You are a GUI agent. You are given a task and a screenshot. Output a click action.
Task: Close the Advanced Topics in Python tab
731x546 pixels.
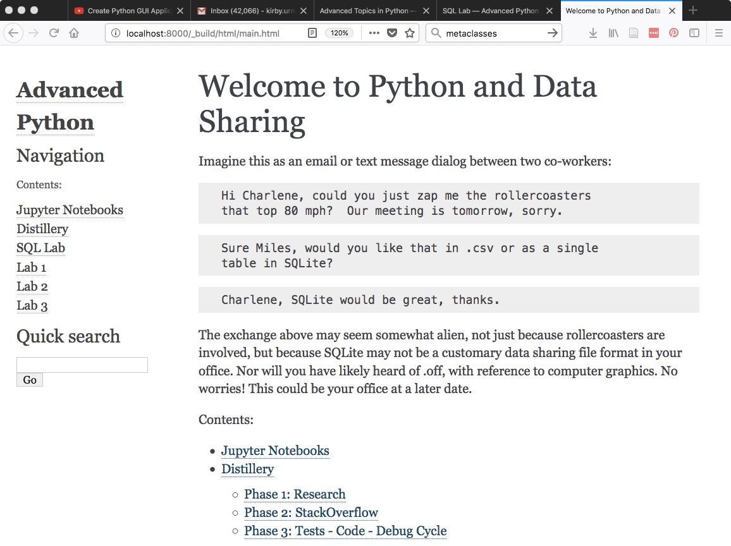tap(426, 11)
